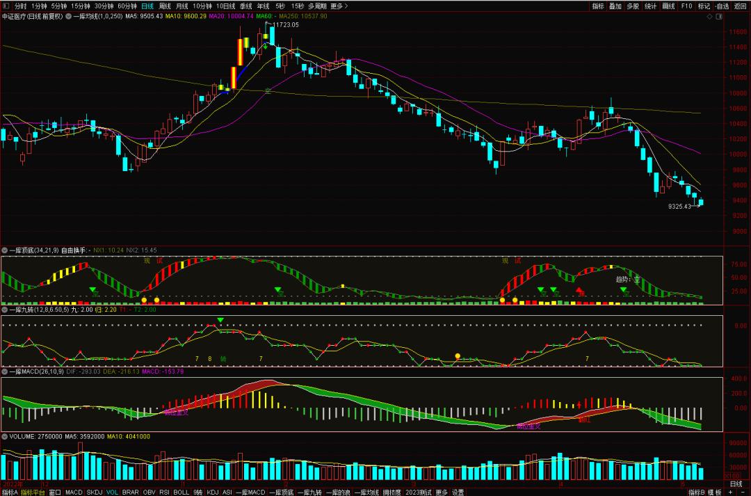Click the icon left of 分时 in top toolbar
751x496 pixels.
coord(6,6)
